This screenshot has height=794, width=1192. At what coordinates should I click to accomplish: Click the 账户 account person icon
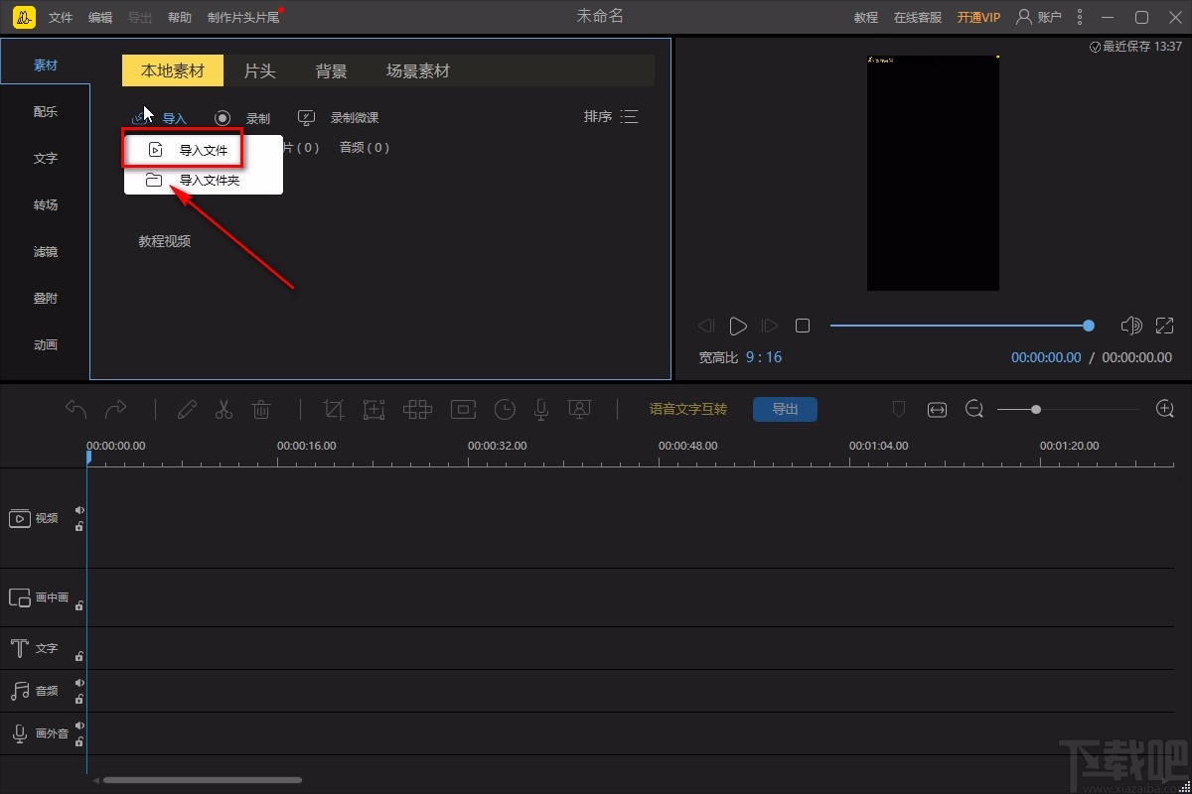click(1024, 17)
